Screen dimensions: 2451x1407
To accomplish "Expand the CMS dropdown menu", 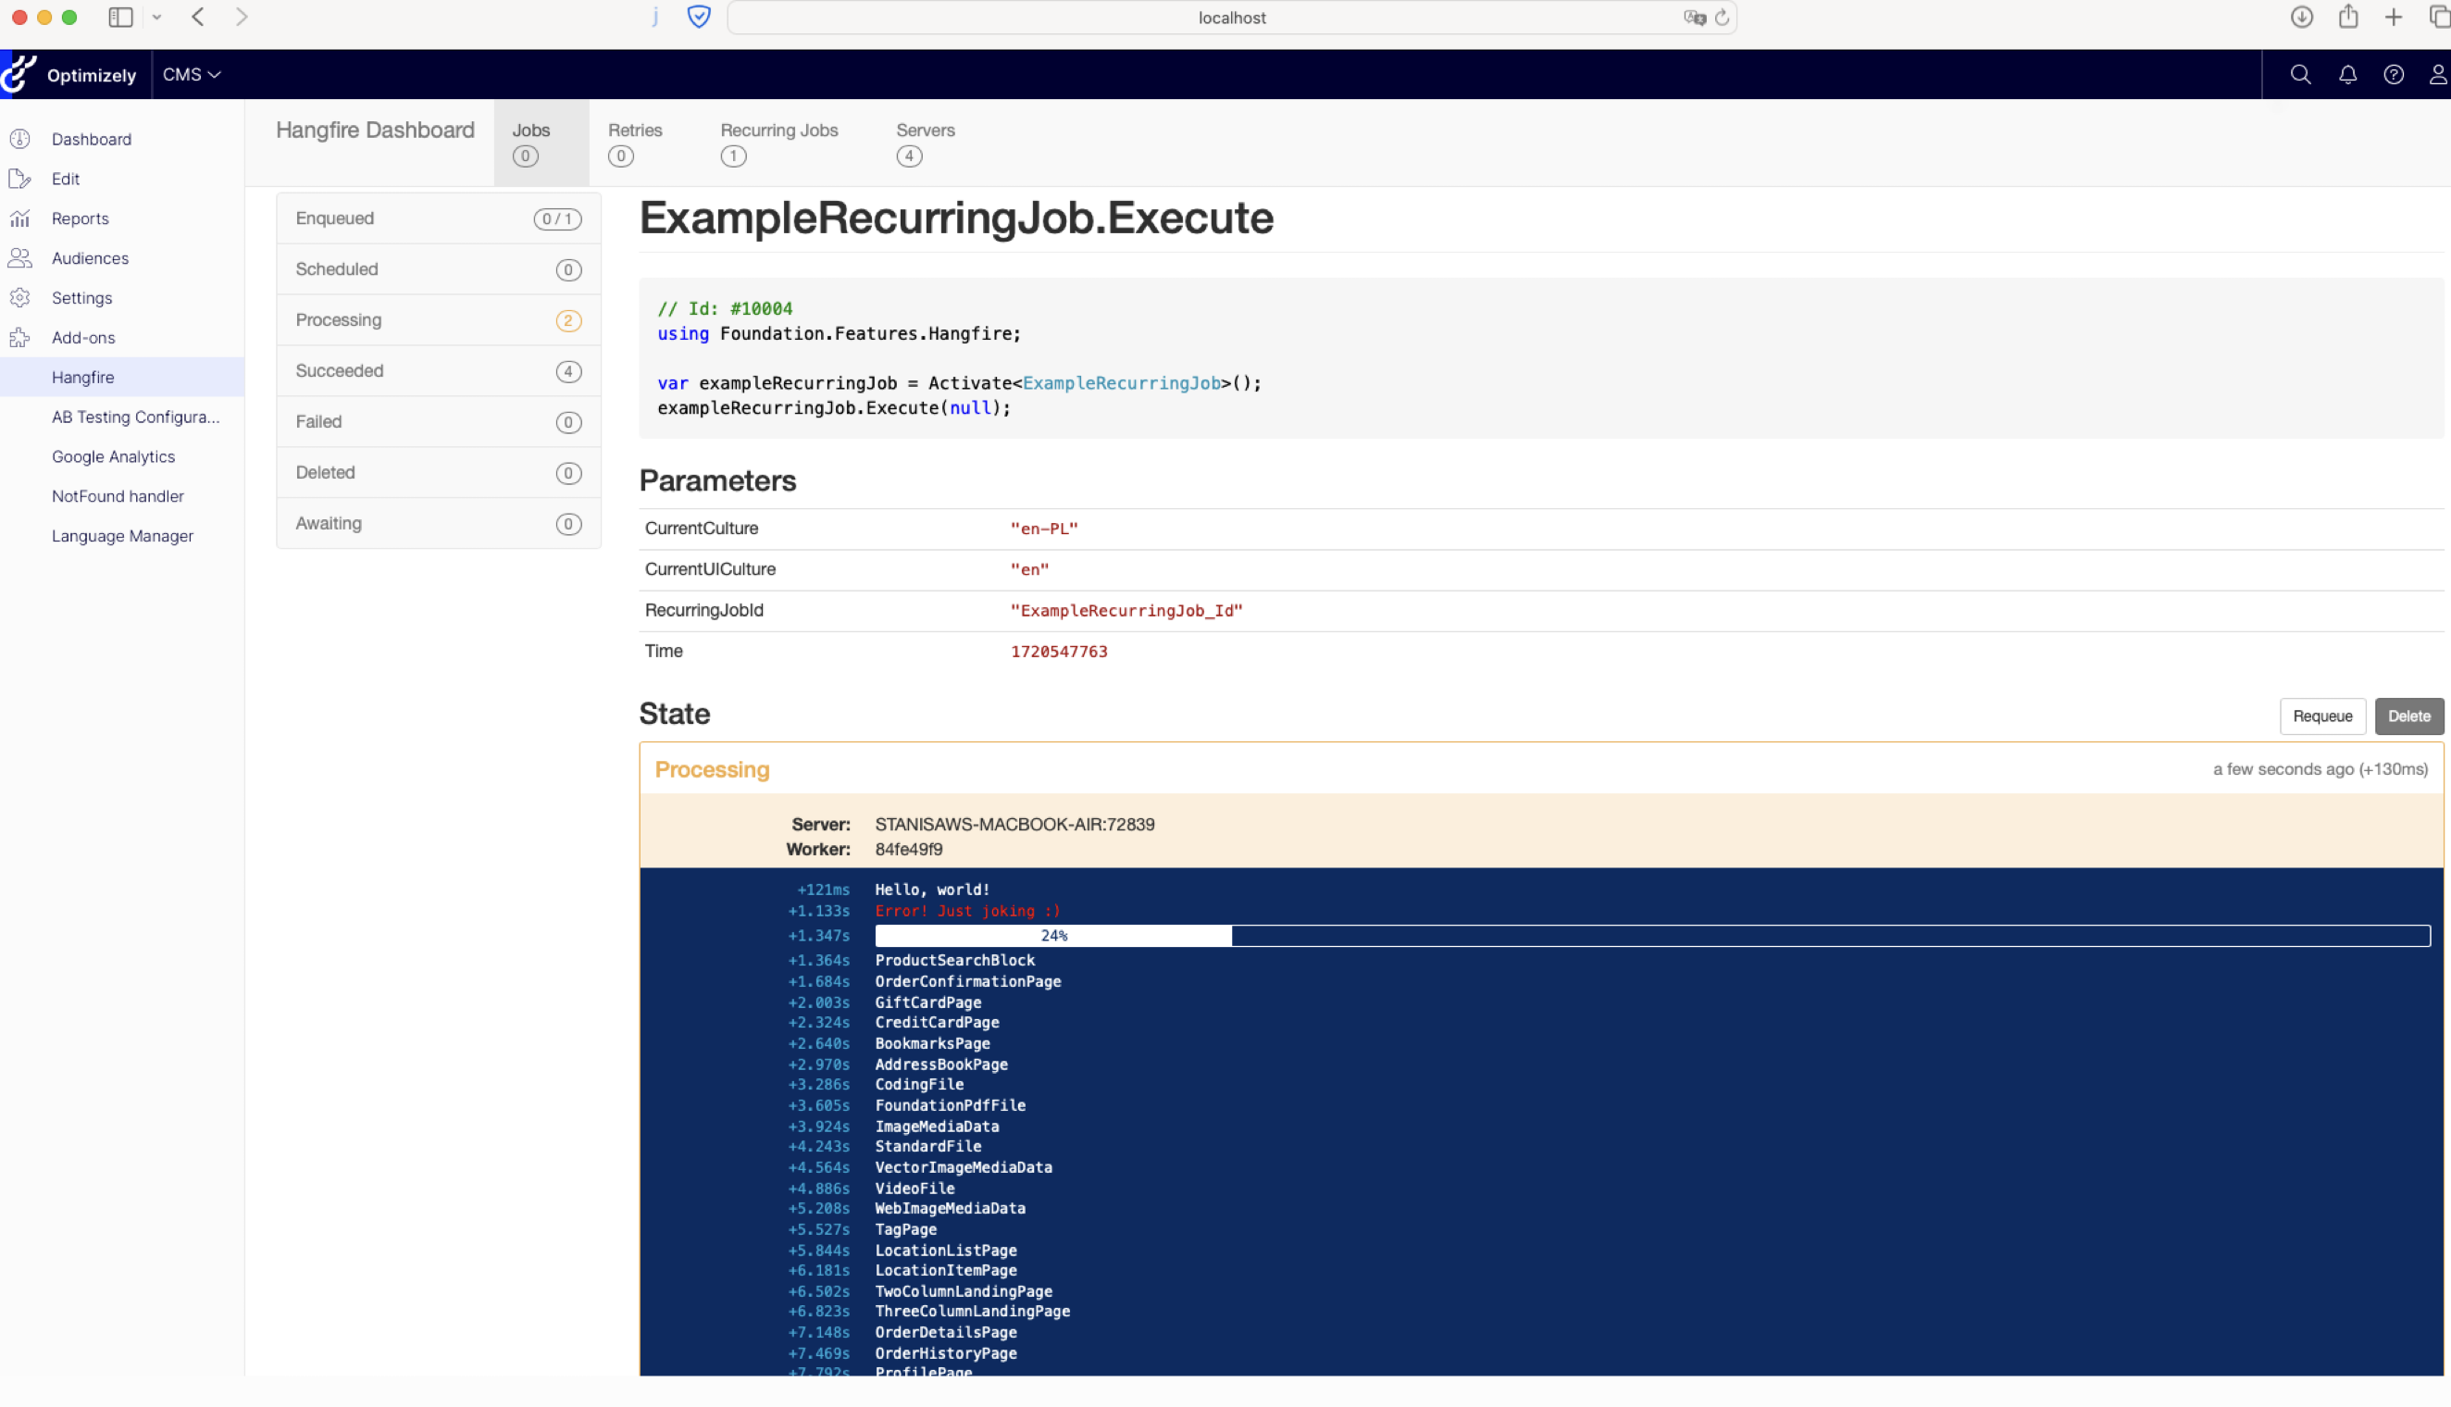I will (x=192, y=74).
